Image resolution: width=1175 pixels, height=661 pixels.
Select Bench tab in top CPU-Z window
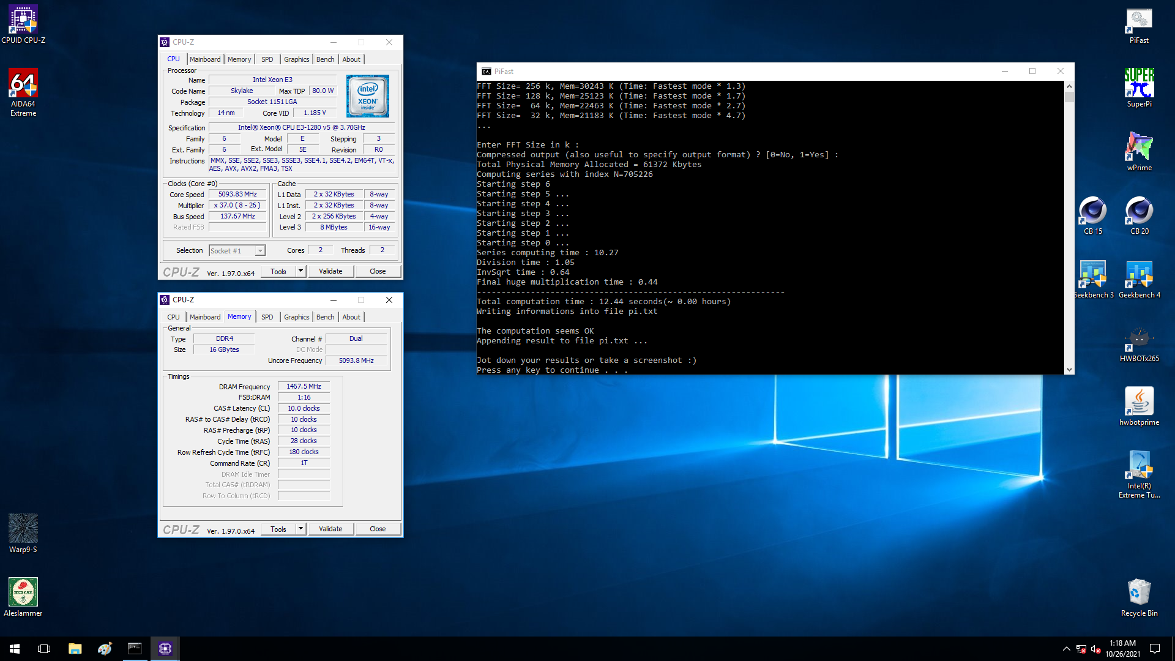point(325,59)
